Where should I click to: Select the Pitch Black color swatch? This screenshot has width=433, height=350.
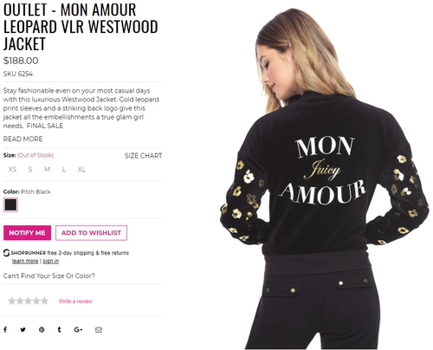pos(10,204)
